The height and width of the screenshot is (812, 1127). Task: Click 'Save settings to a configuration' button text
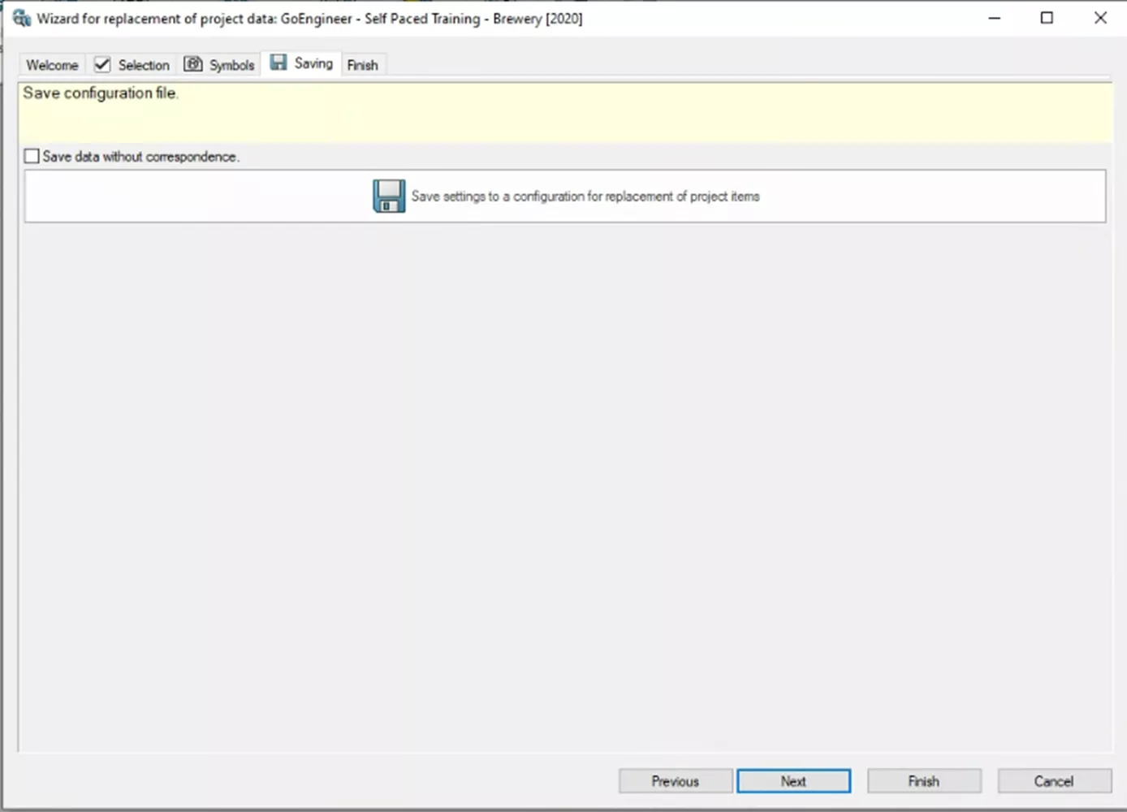click(x=585, y=197)
